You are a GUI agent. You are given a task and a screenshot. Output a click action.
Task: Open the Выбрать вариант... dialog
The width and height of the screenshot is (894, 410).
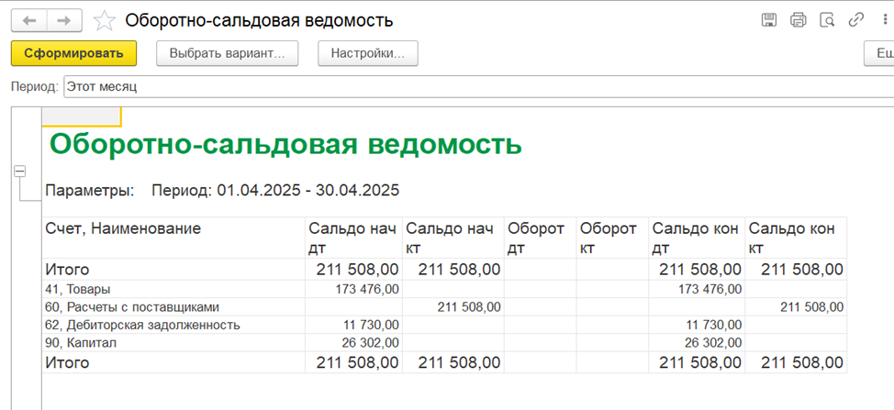[x=227, y=53]
